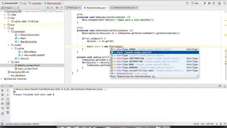Collapse all icon in Project panel header
227x128 pixels.
(x=52, y=8)
